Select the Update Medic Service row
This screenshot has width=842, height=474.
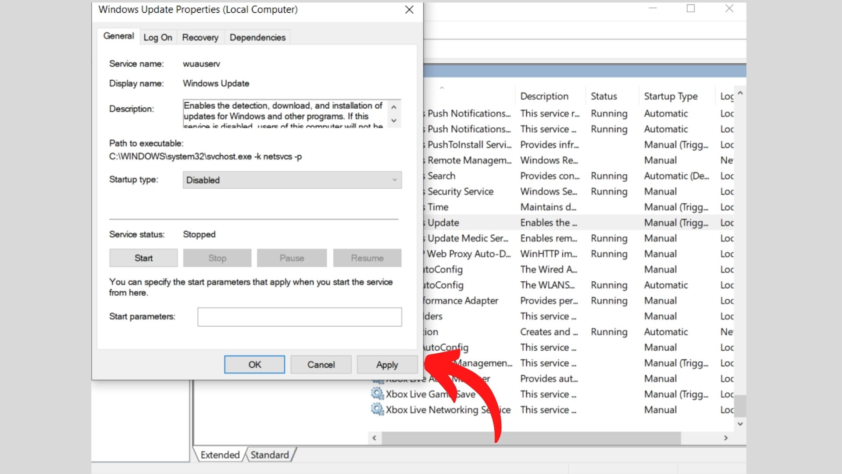[x=578, y=238]
